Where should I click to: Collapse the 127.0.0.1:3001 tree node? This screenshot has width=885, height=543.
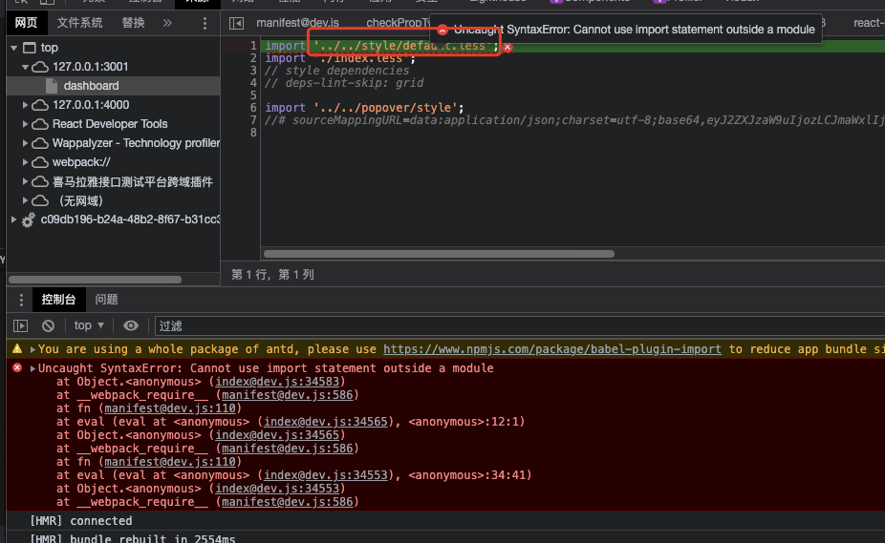pyautogui.click(x=25, y=67)
